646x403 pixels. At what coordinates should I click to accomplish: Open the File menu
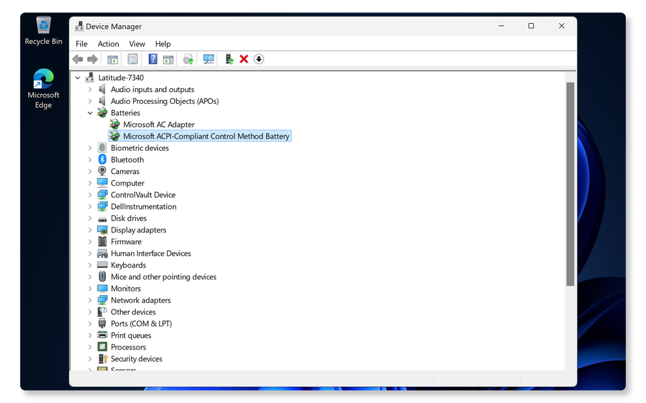tap(81, 44)
